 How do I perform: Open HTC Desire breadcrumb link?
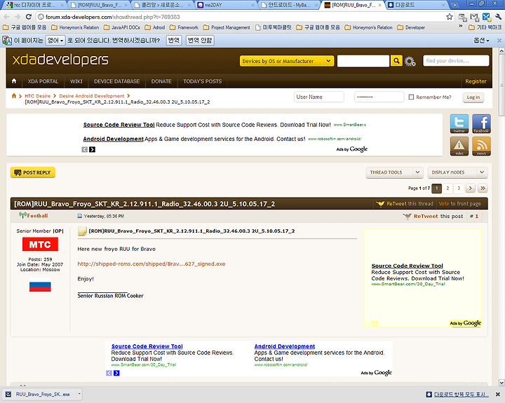point(38,96)
